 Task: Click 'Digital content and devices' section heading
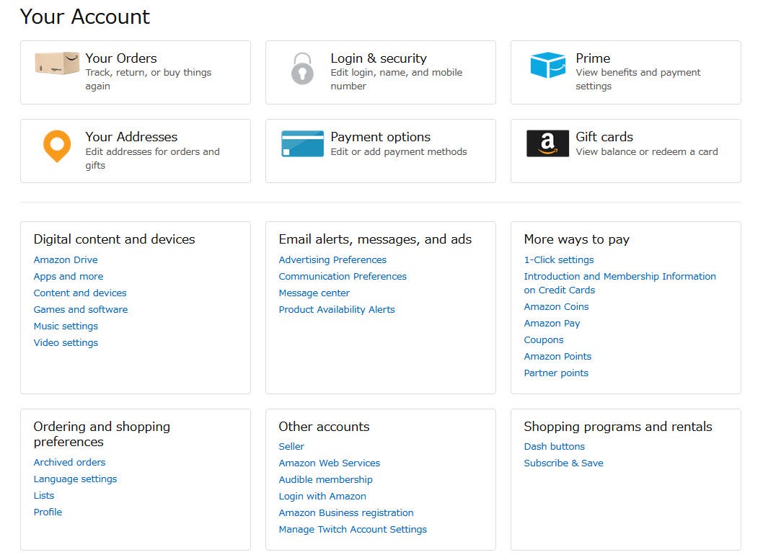115,239
